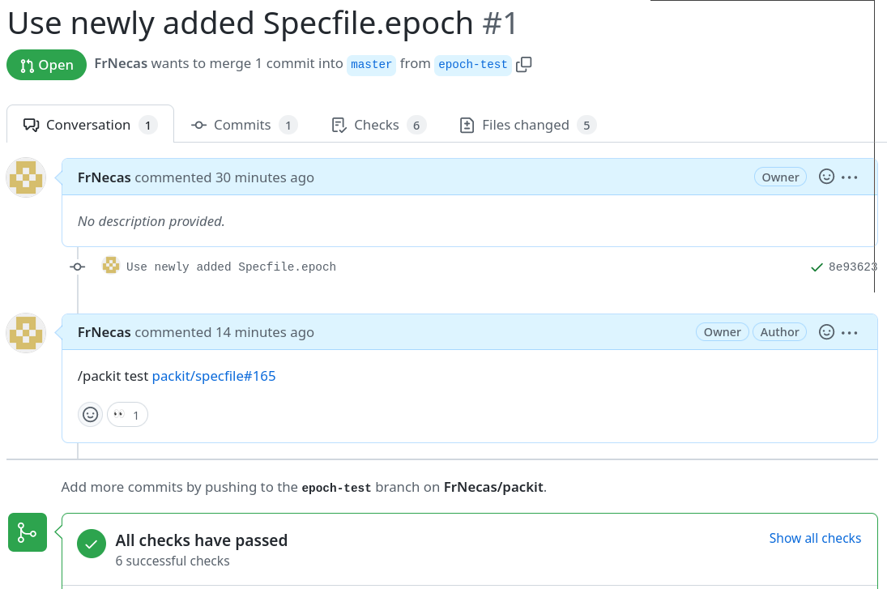
Task: Go to the Files changed tab
Action: point(525,125)
